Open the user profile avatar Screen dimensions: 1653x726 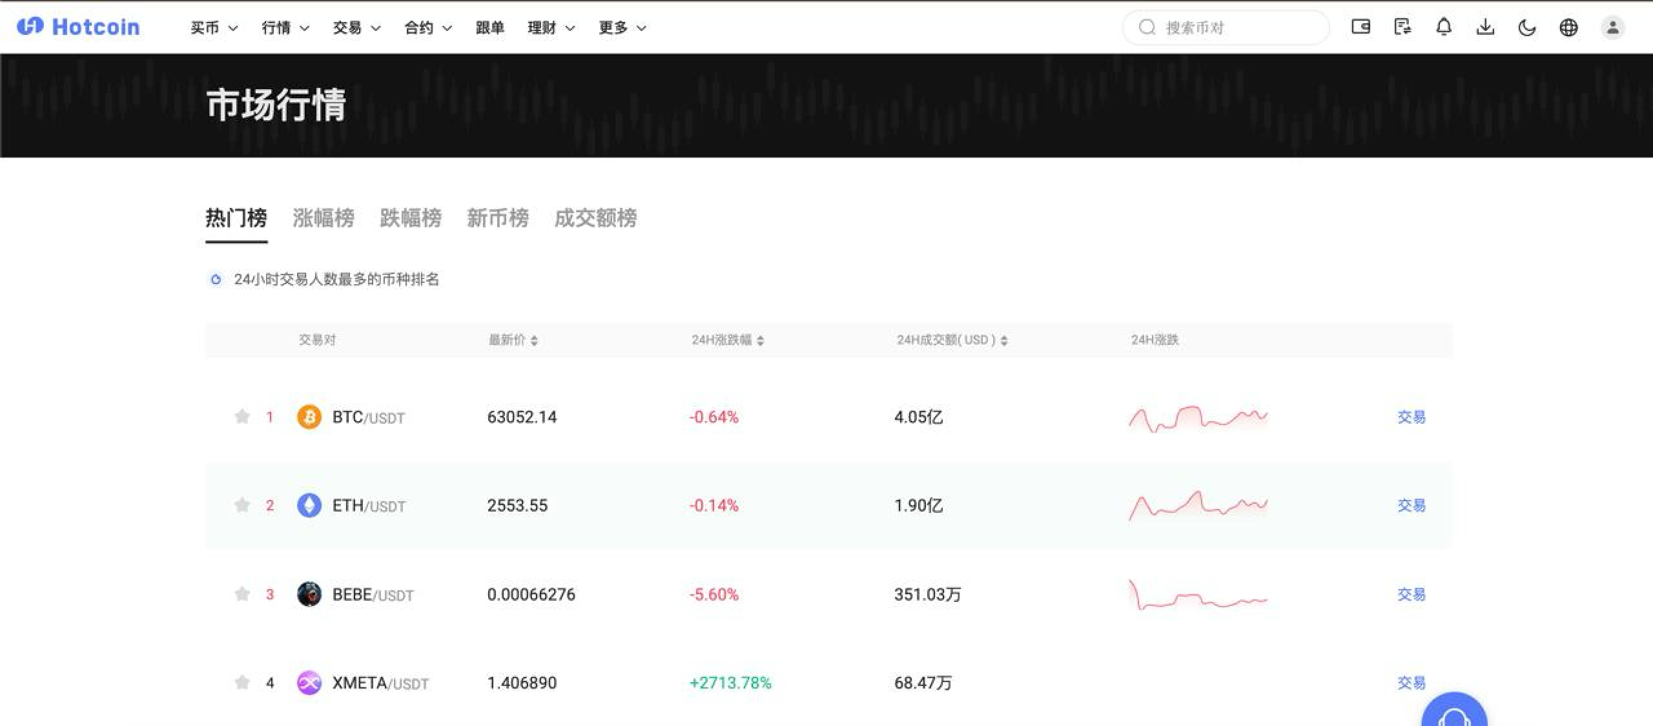pos(1612,27)
